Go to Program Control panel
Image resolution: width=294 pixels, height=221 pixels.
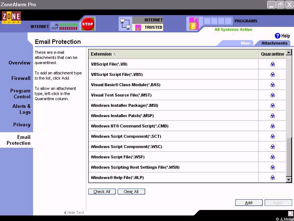(20, 94)
